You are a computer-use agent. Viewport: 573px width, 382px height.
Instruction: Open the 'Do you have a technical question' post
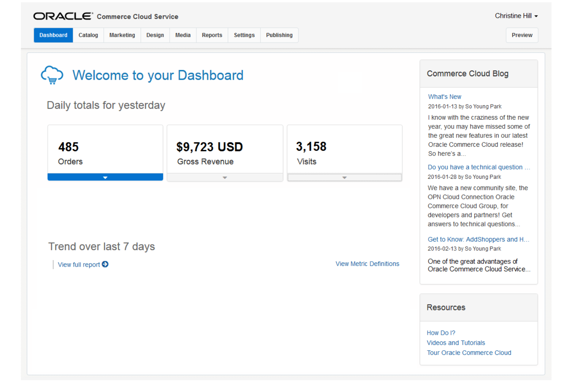click(x=479, y=167)
